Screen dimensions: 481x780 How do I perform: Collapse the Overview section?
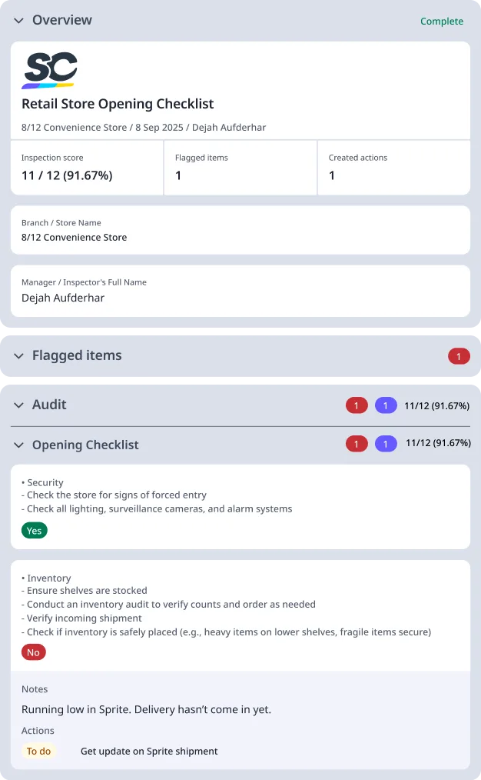18,21
